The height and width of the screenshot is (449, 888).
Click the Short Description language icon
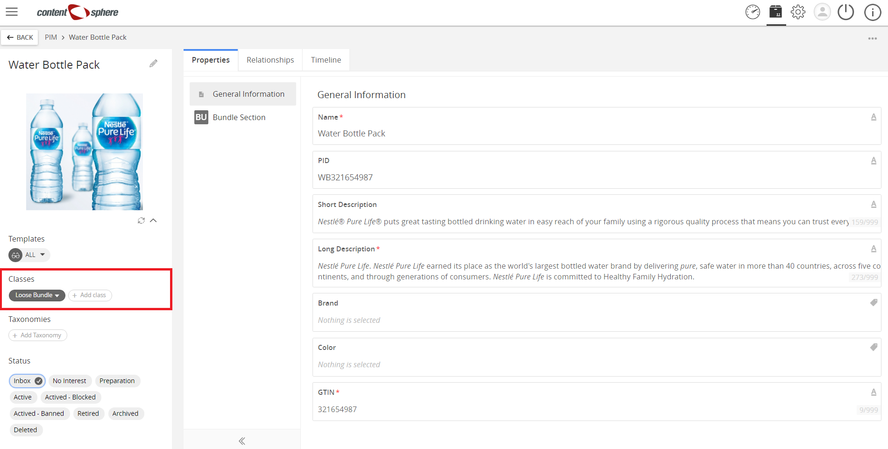pos(874,204)
